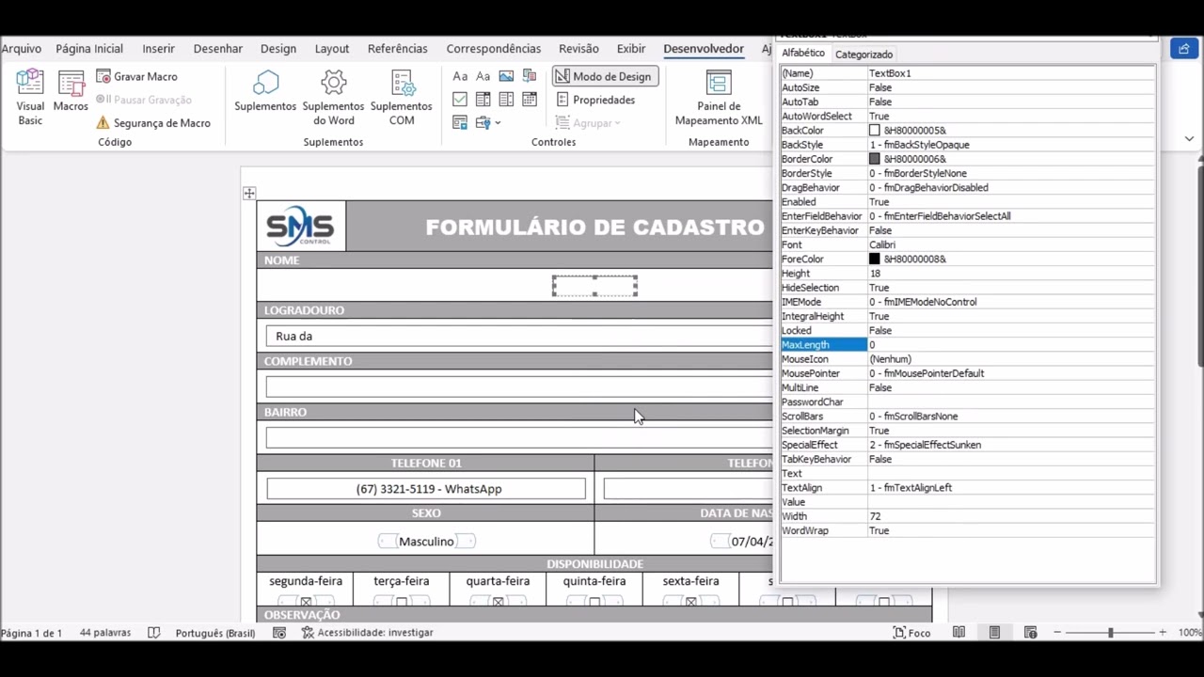Click the ForeColor black swatch

874,259
